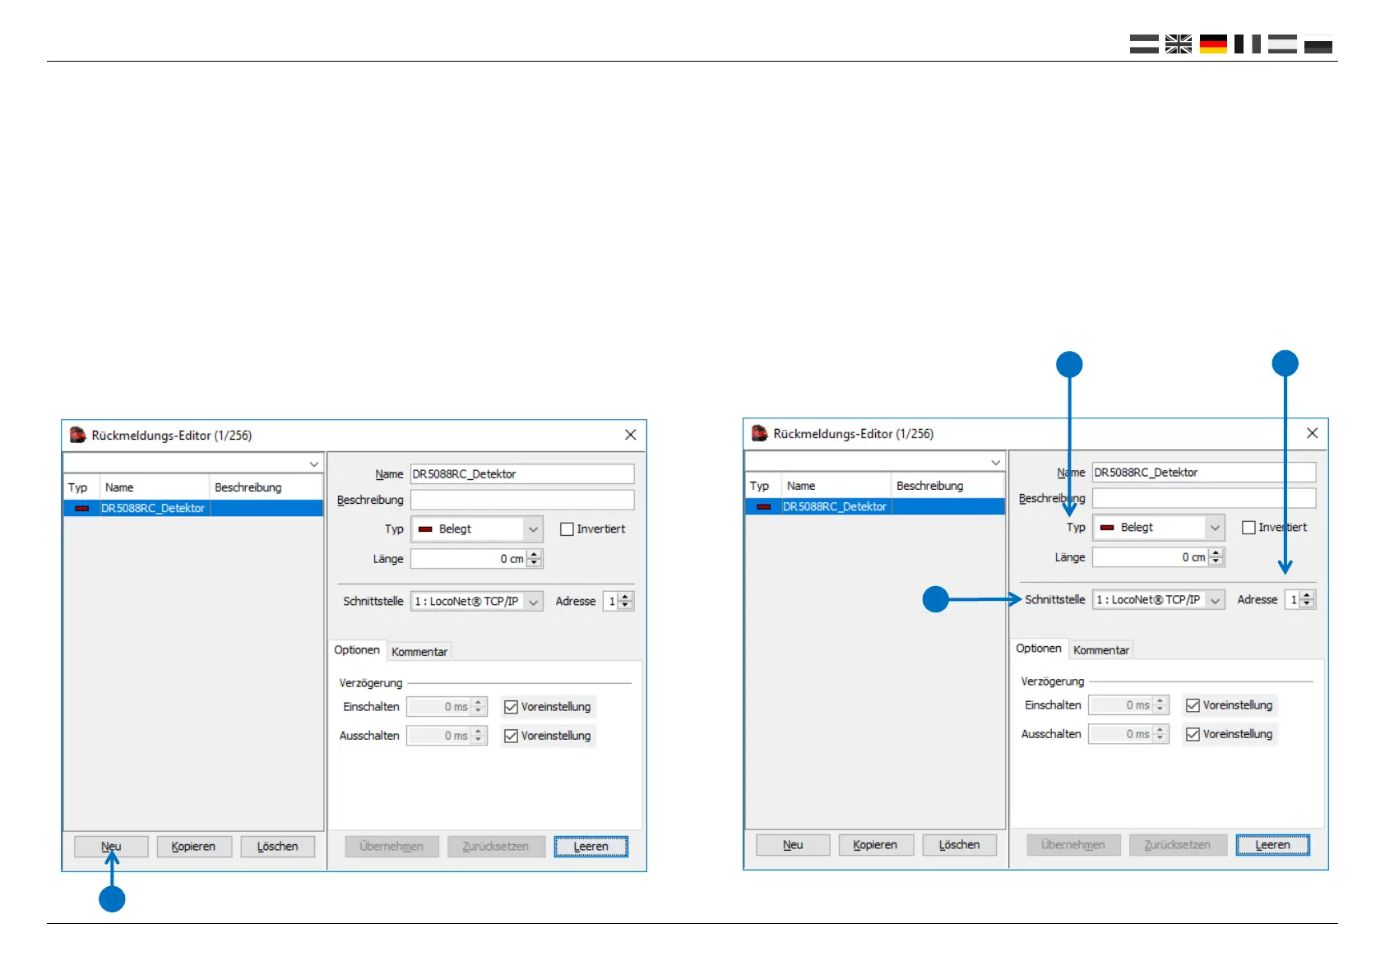Click Beschreibung column header in right window list
This screenshot has height=979, width=1385.
click(x=948, y=486)
